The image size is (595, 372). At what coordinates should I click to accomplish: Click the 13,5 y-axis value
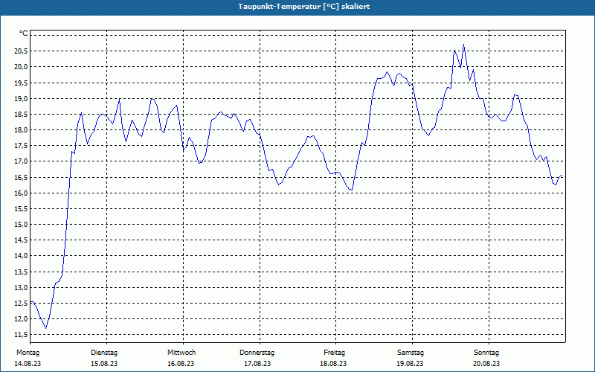[x=21, y=272]
